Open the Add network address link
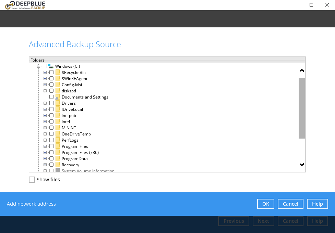 [x=31, y=204]
